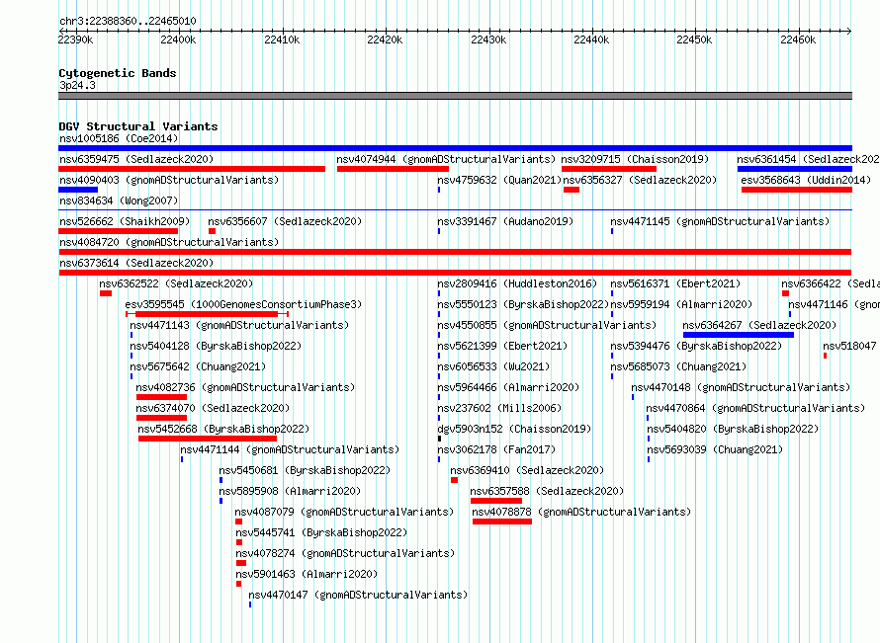Click nsv5895908 (Almarri2020) label
This screenshot has height=643, width=880.
coord(290,491)
